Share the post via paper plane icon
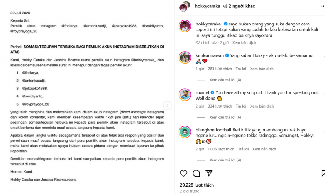The height and width of the screenshot is (195, 325). tap(209, 173)
